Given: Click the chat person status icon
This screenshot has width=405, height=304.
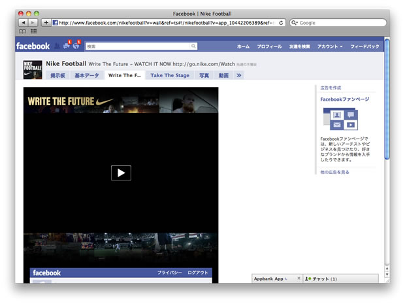Looking at the screenshot, I should 308,279.
